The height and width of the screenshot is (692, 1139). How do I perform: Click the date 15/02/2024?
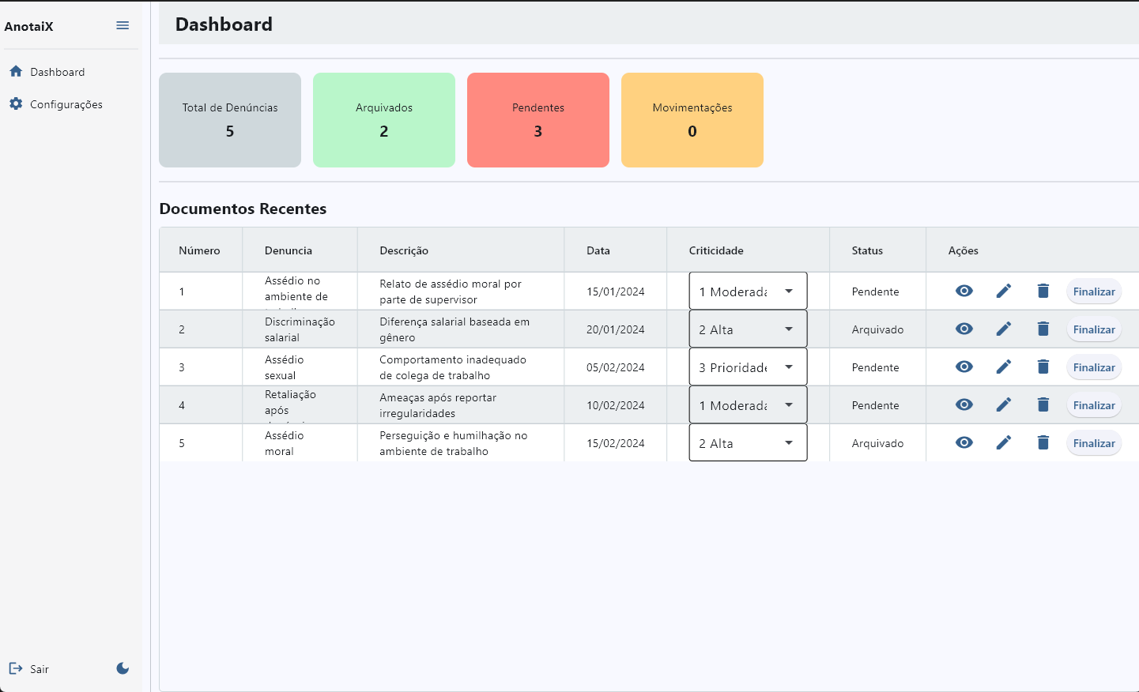pyautogui.click(x=616, y=443)
